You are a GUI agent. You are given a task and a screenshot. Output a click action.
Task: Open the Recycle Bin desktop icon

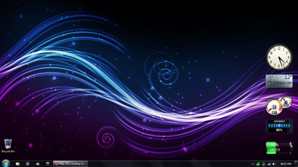8,146
